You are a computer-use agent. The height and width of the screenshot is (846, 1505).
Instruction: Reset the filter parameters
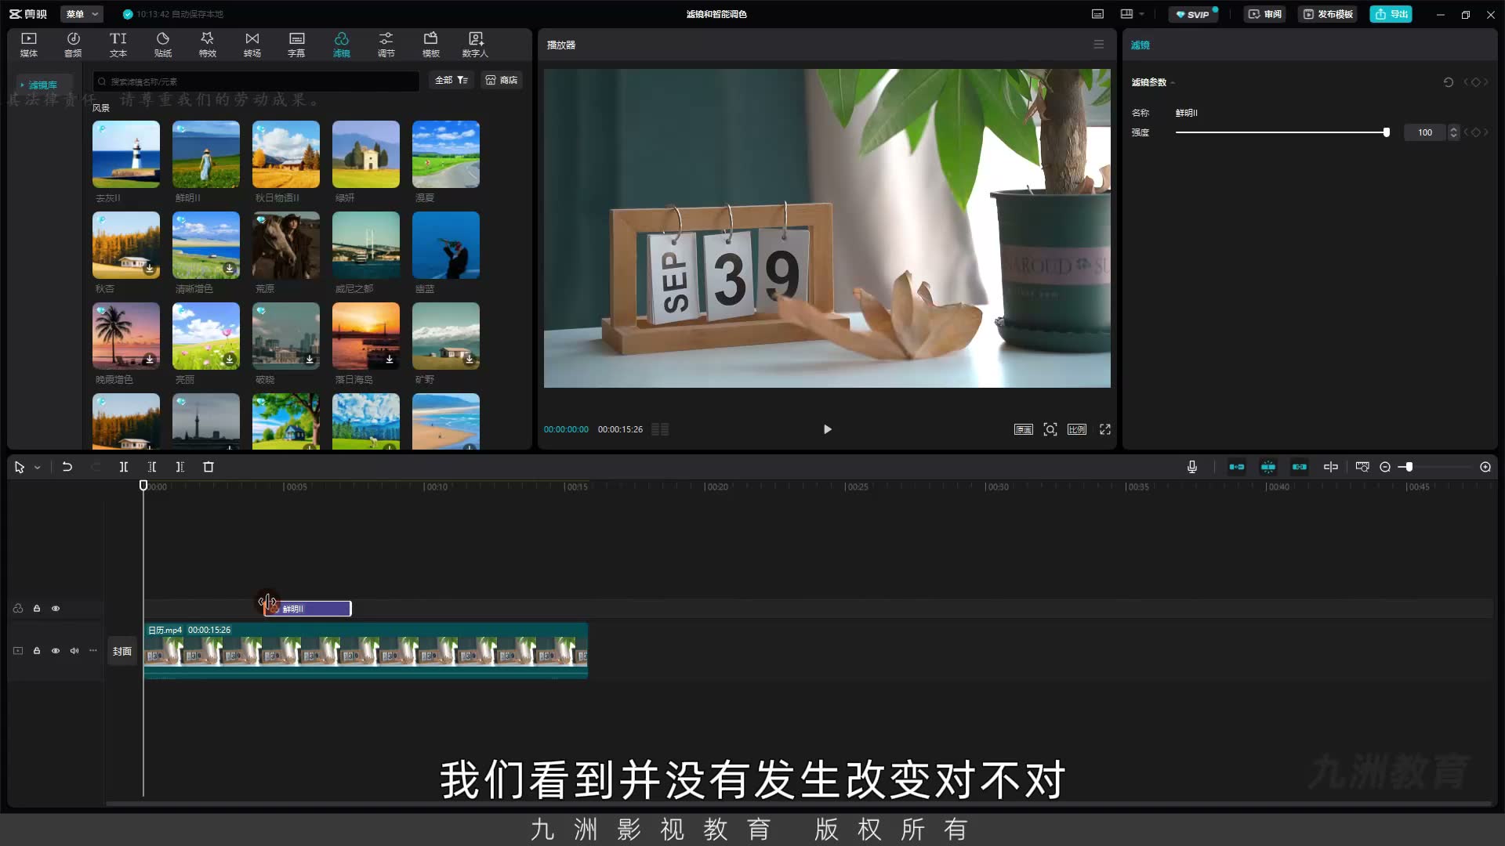(x=1449, y=82)
